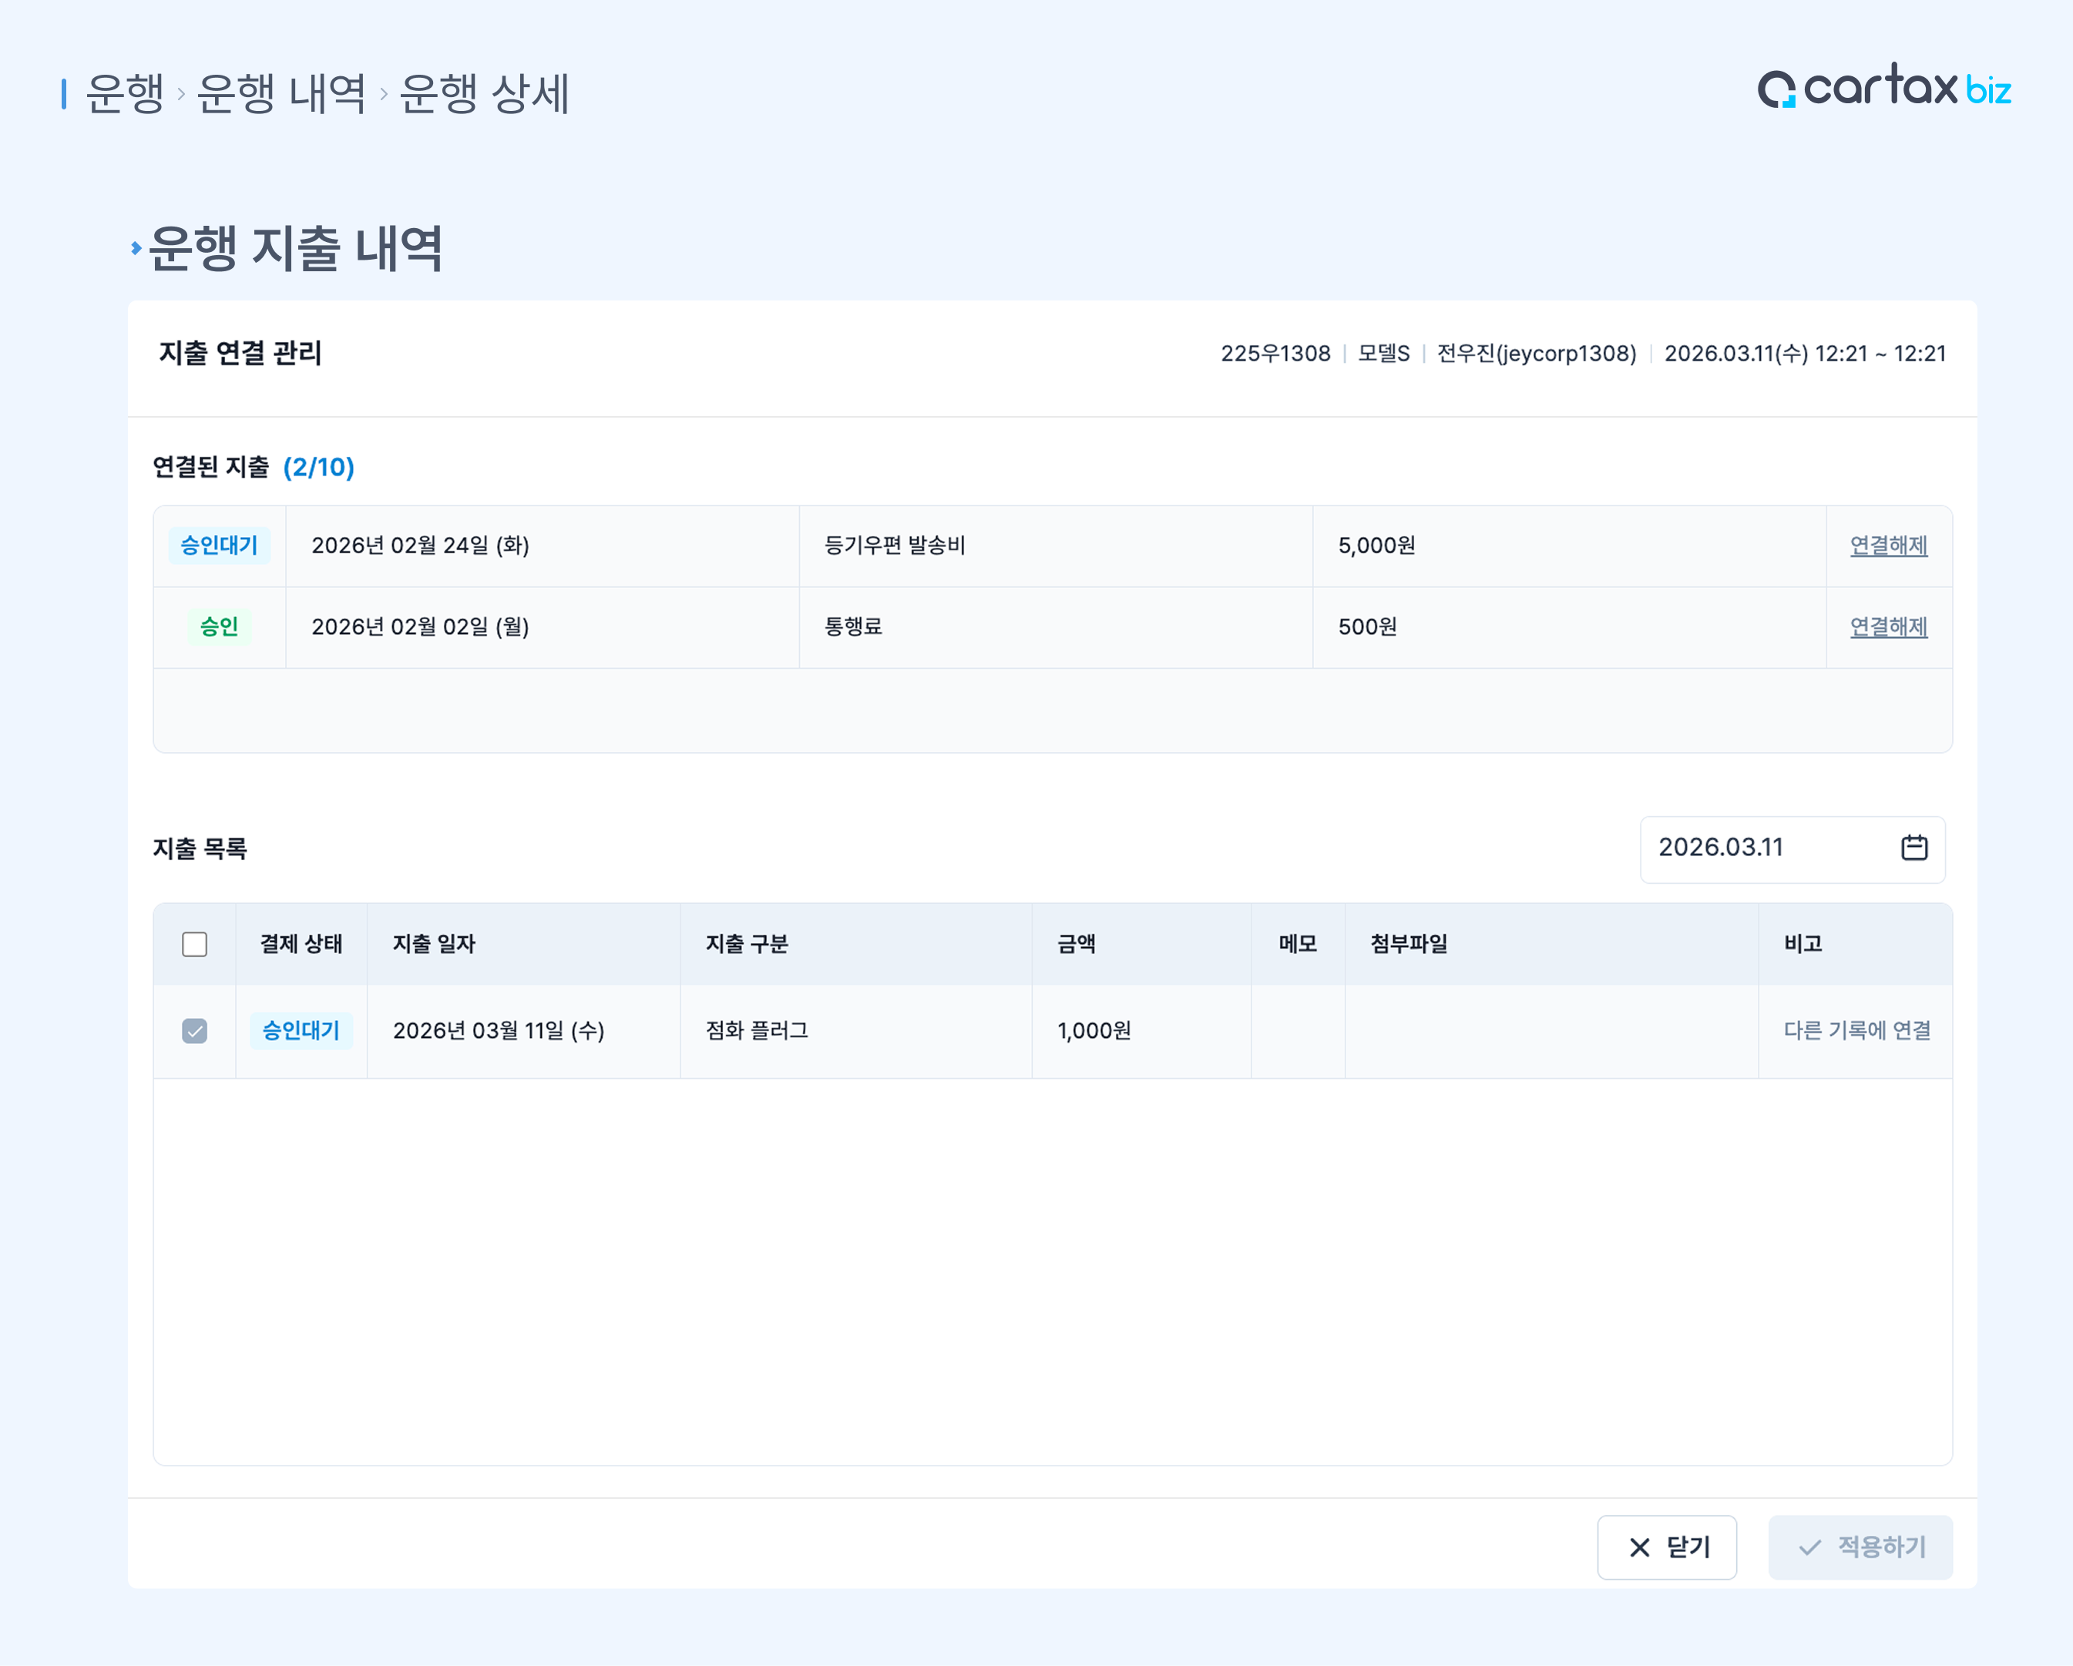Open the calendar icon in date field

tap(1913, 847)
